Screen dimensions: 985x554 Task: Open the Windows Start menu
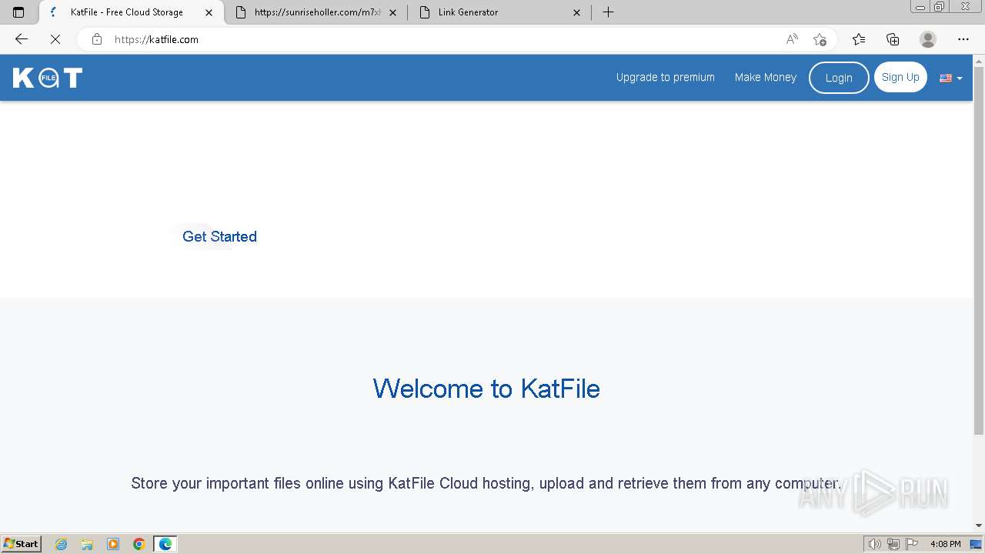[21, 544]
